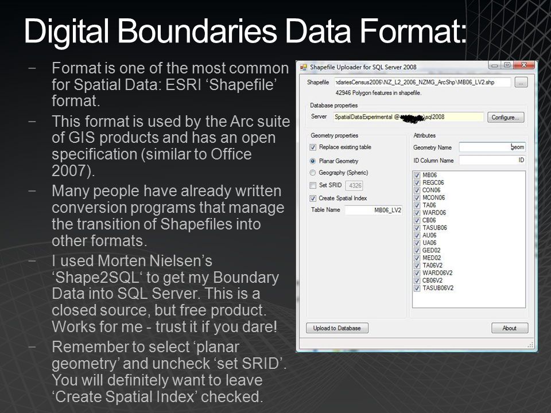Uncheck the AU06 attribute checkbox
The height and width of the screenshot is (413, 551).
[417, 236]
